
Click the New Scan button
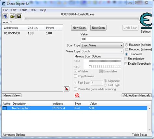pos(79,28)
